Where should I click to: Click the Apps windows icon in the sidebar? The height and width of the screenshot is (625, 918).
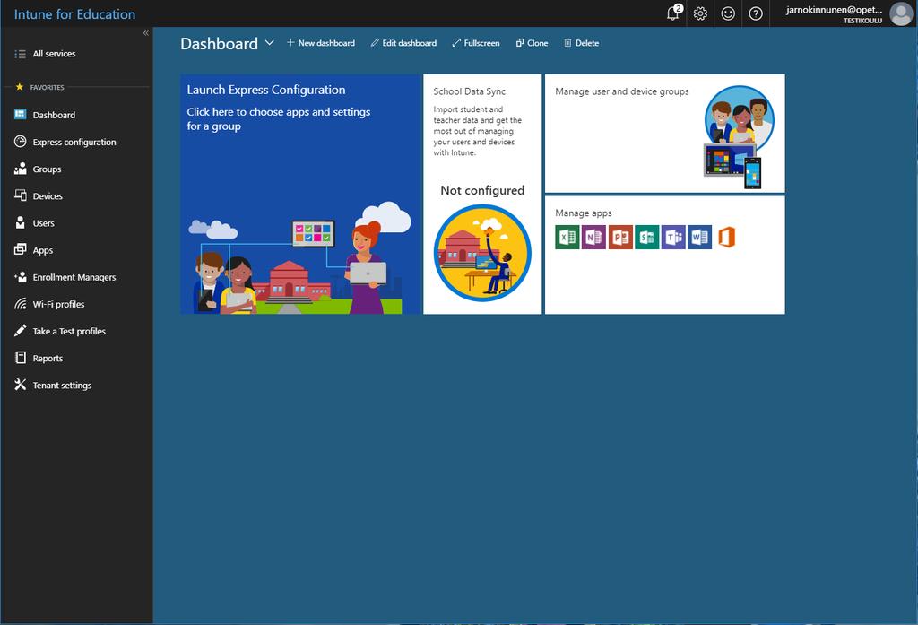20,249
